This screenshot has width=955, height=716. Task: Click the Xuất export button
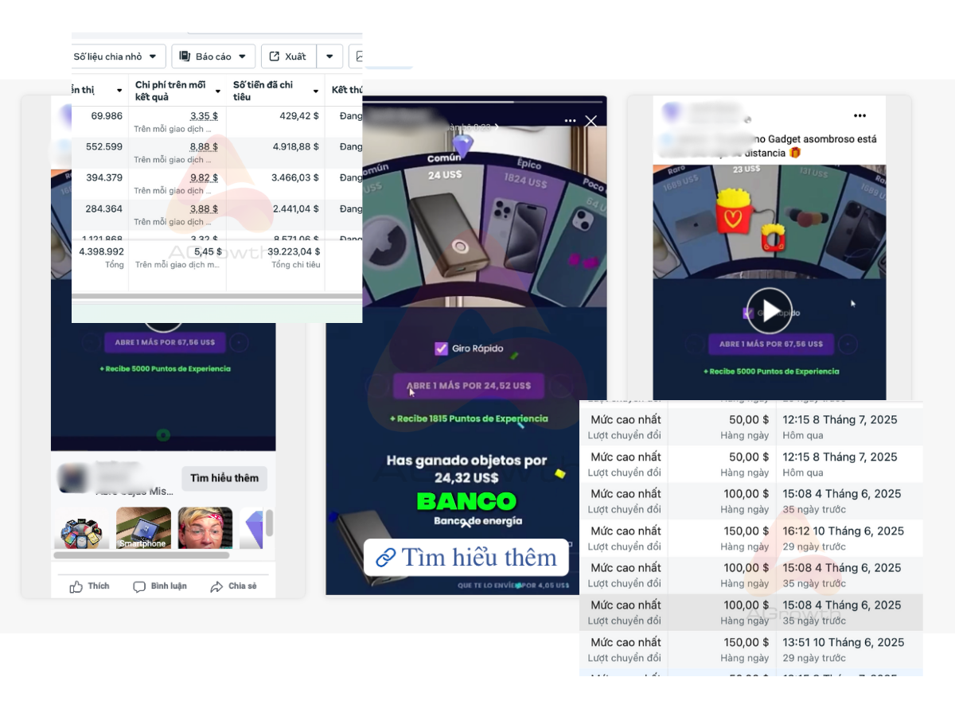tap(289, 56)
